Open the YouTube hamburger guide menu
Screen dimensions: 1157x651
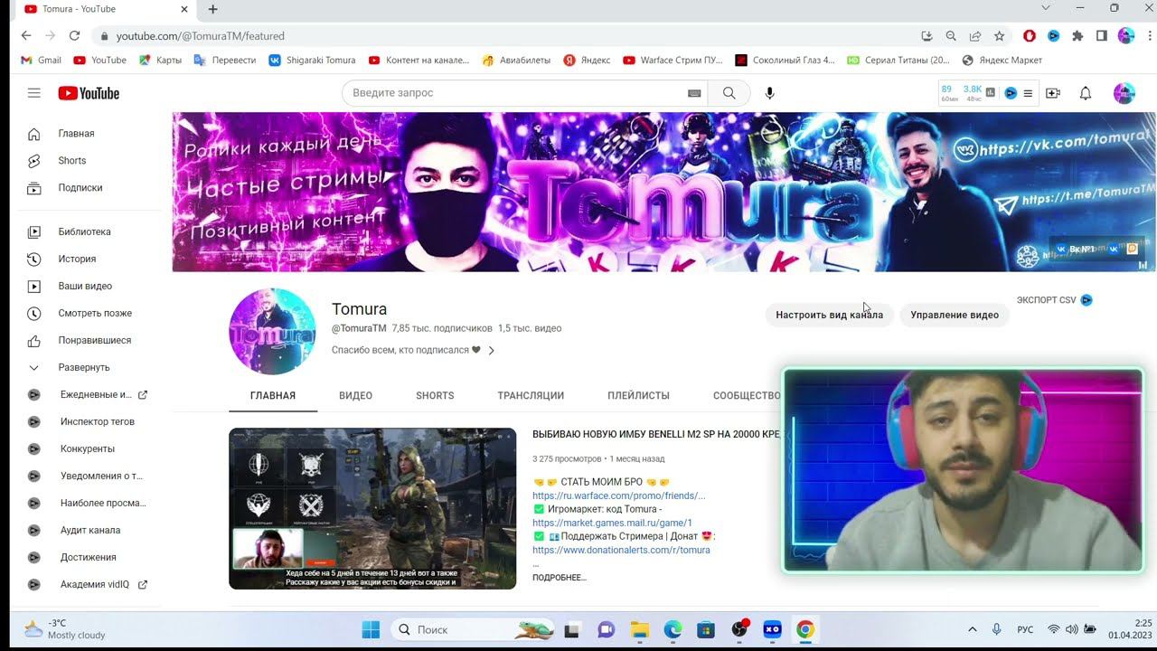pyautogui.click(x=34, y=93)
